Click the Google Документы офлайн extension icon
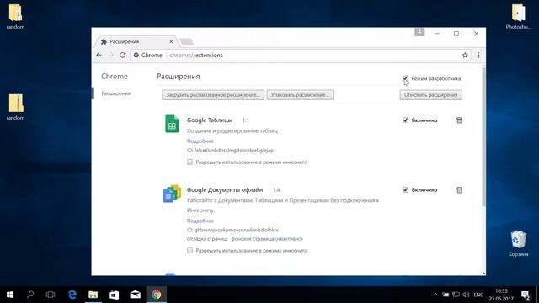The image size is (539, 303). coord(172,194)
